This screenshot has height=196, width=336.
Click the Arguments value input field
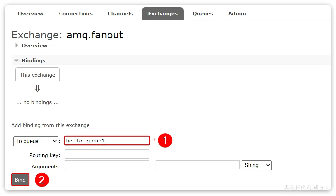198,165
